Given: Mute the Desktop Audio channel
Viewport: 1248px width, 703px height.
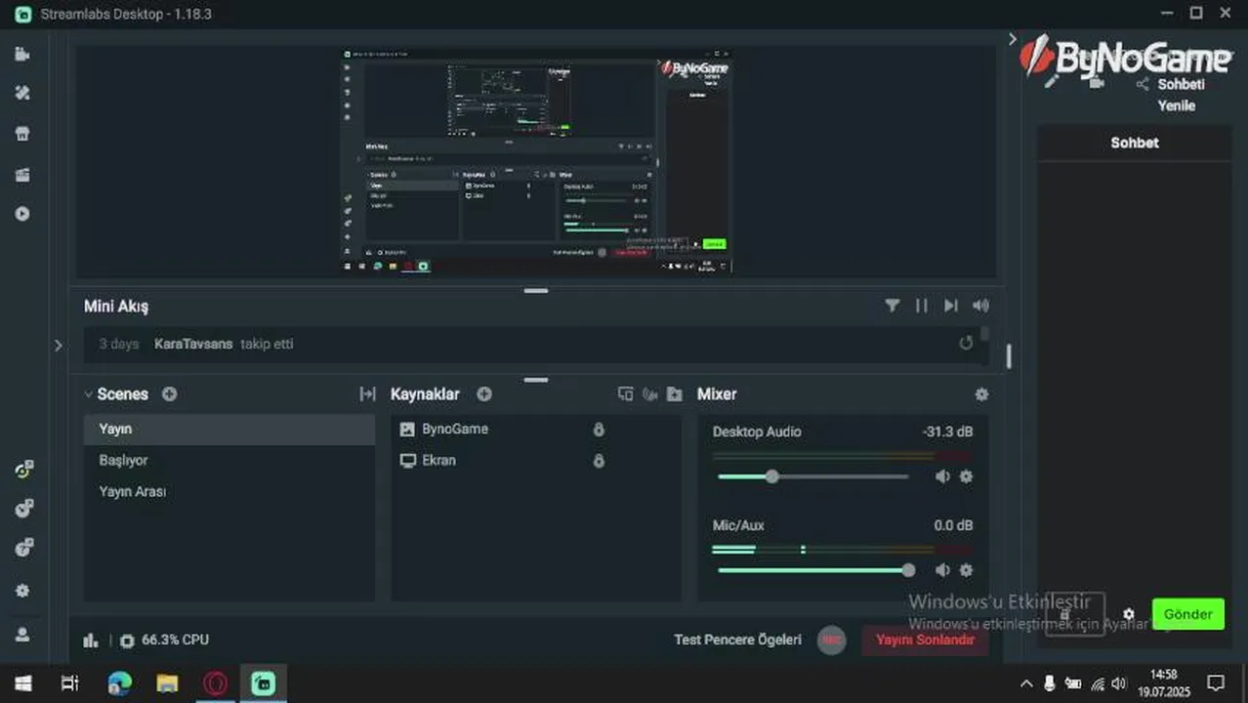Looking at the screenshot, I should click(x=942, y=476).
